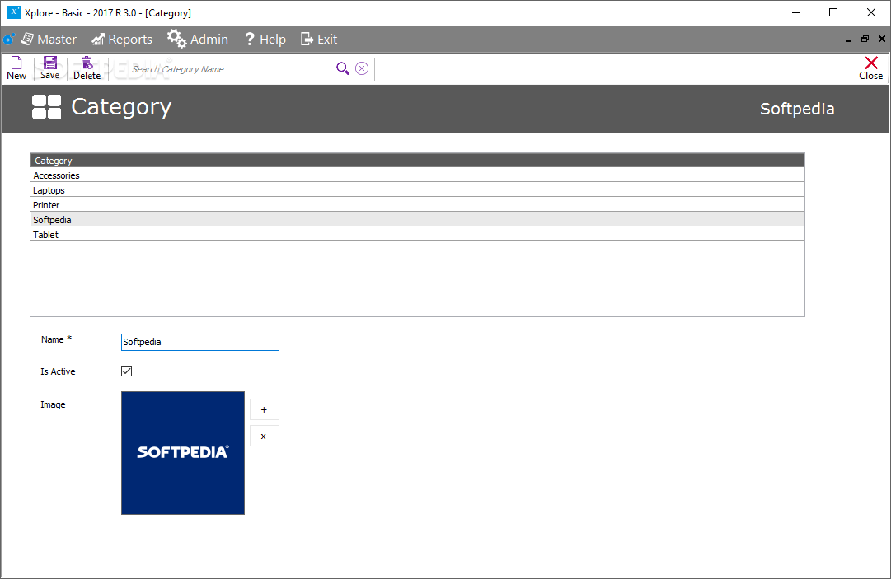Select the Softpedia category row
This screenshot has height=579, width=891.
tap(417, 220)
